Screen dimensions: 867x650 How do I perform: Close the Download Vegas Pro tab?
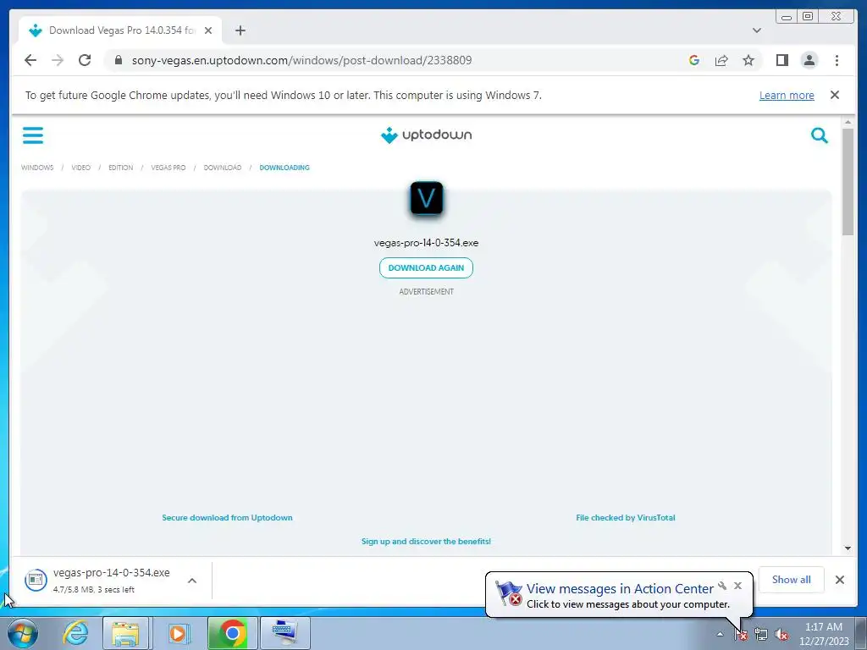208,30
